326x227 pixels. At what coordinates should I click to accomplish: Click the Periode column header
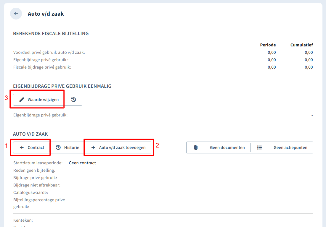tap(268, 45)
